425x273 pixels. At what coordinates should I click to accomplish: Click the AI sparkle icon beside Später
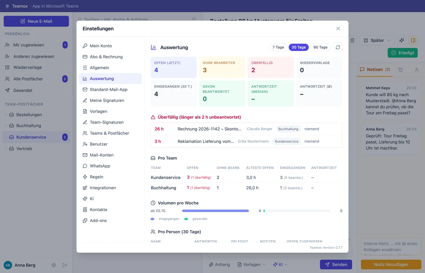pos(402,40)
